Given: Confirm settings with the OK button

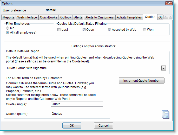Looking at the screenshot, I should pyautogui.click(x=72, y=126).
